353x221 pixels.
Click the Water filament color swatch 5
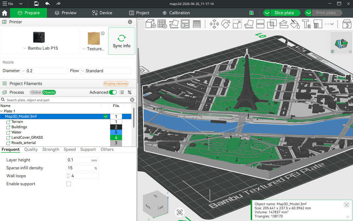[116, 132]
